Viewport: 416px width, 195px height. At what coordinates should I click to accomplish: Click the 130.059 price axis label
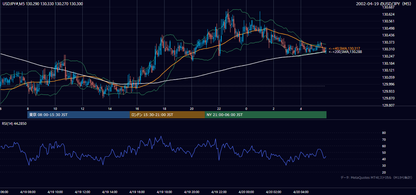click(x=388, y=77)
